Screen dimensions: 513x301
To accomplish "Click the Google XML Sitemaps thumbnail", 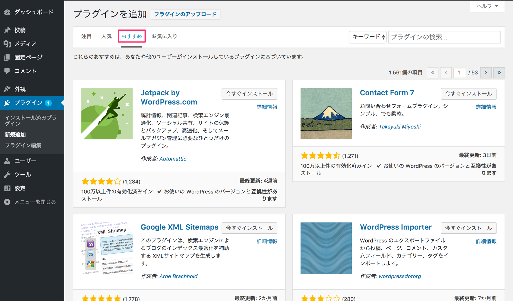I will tap(107, 248).
